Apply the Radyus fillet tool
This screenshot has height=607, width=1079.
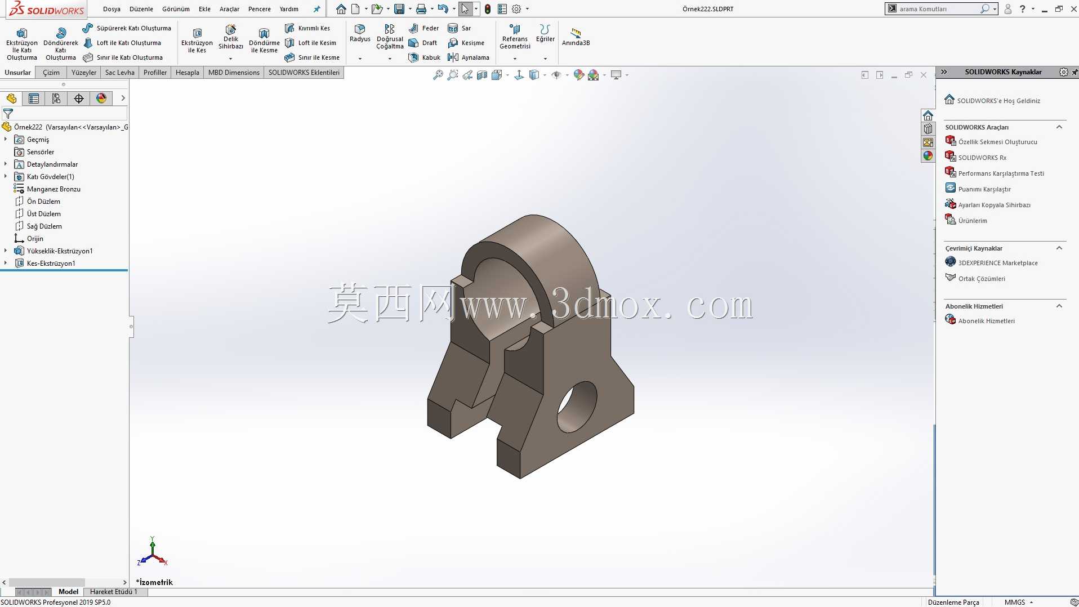pos(360,34)
